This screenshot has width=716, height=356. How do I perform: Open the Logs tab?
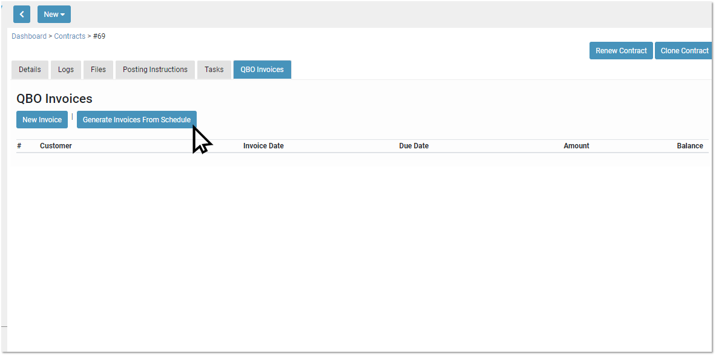(x=66, y=70)
